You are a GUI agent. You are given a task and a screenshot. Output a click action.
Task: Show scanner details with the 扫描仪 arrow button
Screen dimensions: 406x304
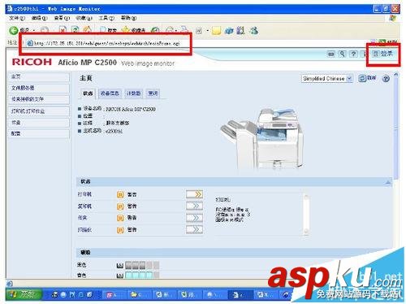click(x=194, y=230)
